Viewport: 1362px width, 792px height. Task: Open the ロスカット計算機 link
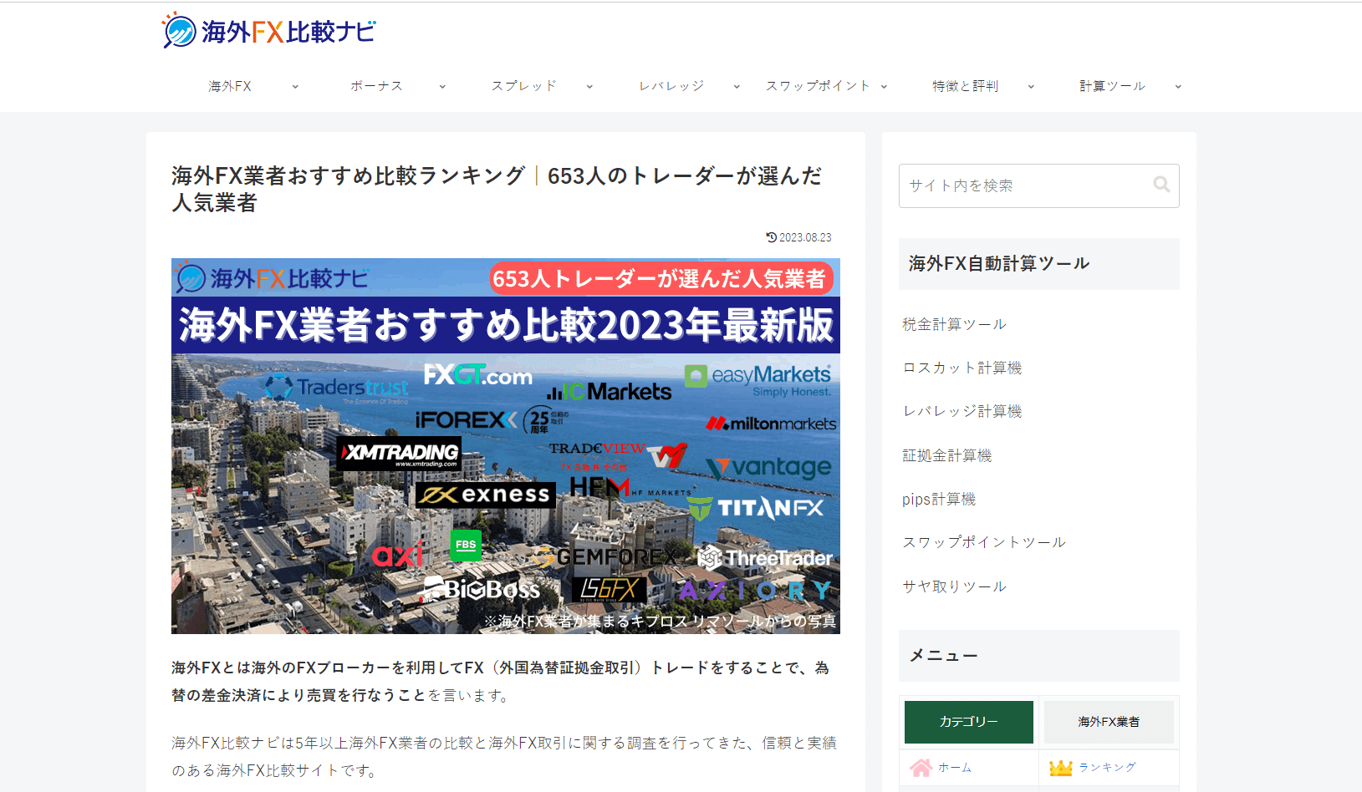[x=962, y=368]
